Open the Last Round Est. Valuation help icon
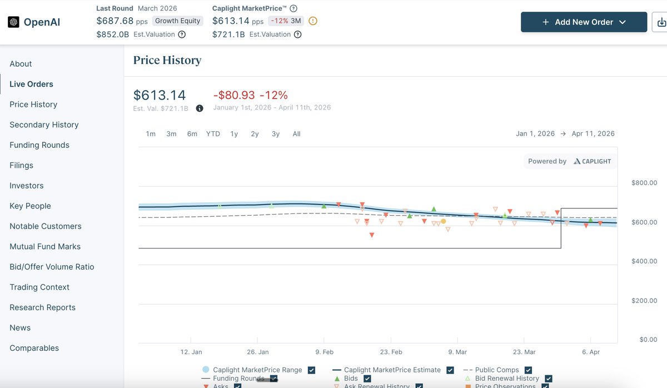This screenshot has height=388, width=667. [182, 34]
